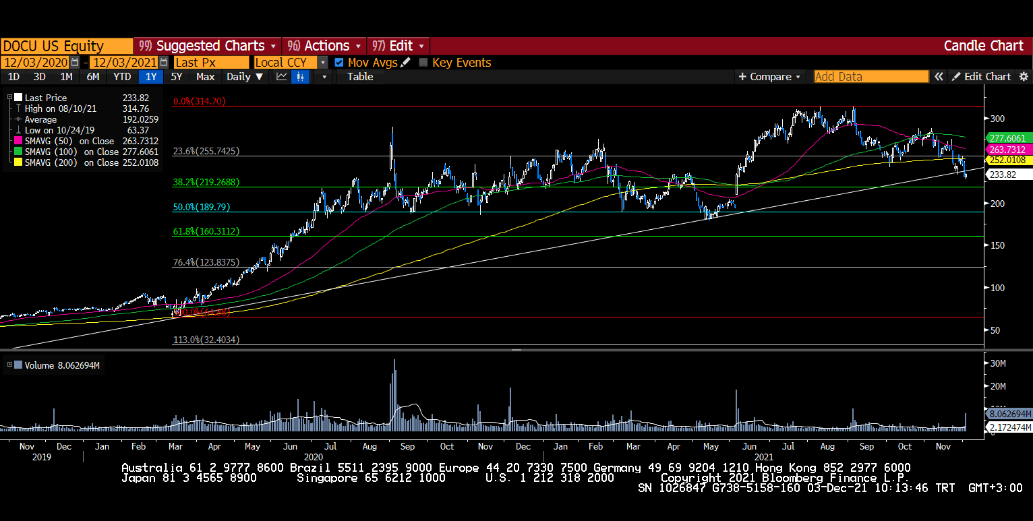This screenshot has width=1033, height=521.
Task: Click the SMAVG (50) on Close legend row
Action: [86, 141]
